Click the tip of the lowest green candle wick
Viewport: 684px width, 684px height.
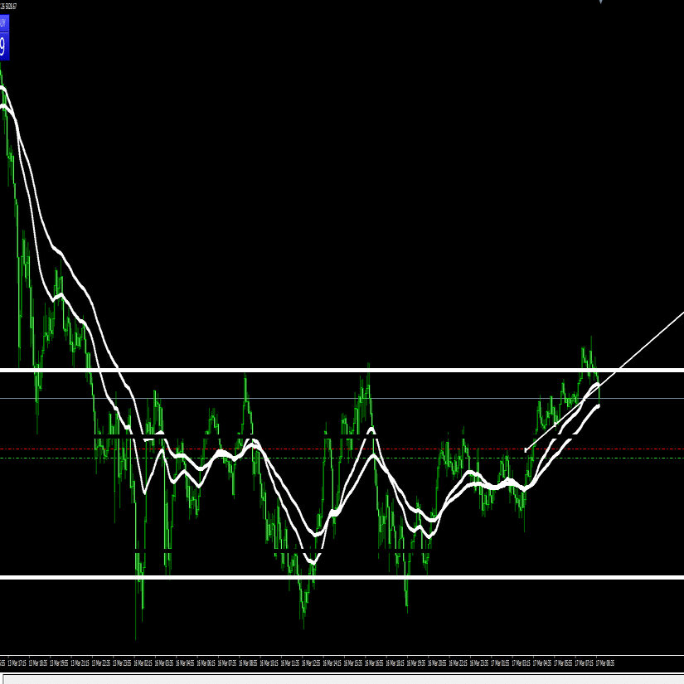[136, 639]
